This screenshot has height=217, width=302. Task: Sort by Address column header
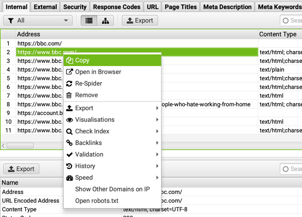click(x=137, y=34)
